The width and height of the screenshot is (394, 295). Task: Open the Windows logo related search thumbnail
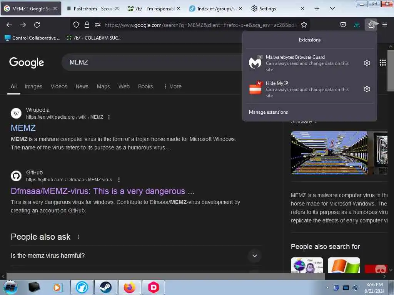click(344, 265)
